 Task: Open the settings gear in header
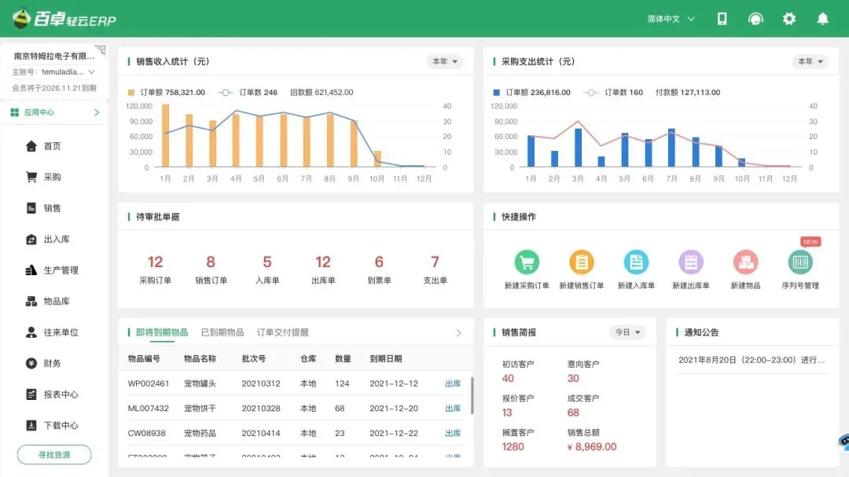[x=788, y=19]
